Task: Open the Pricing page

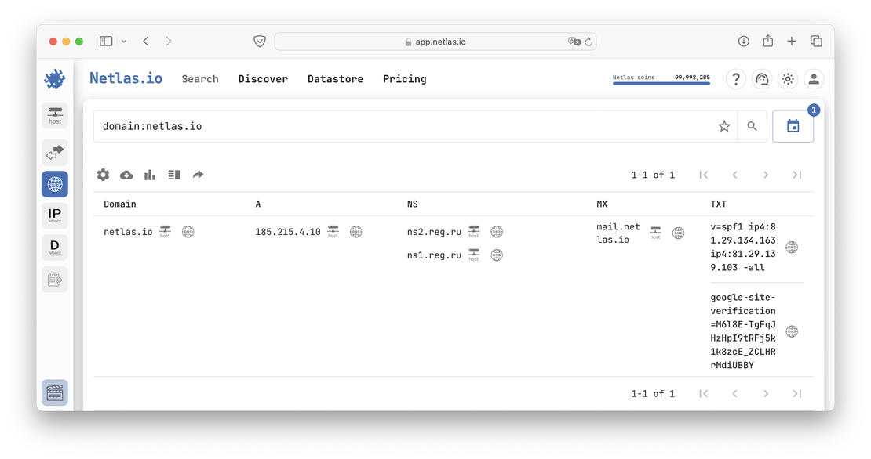Action: [x=404, y=79]
